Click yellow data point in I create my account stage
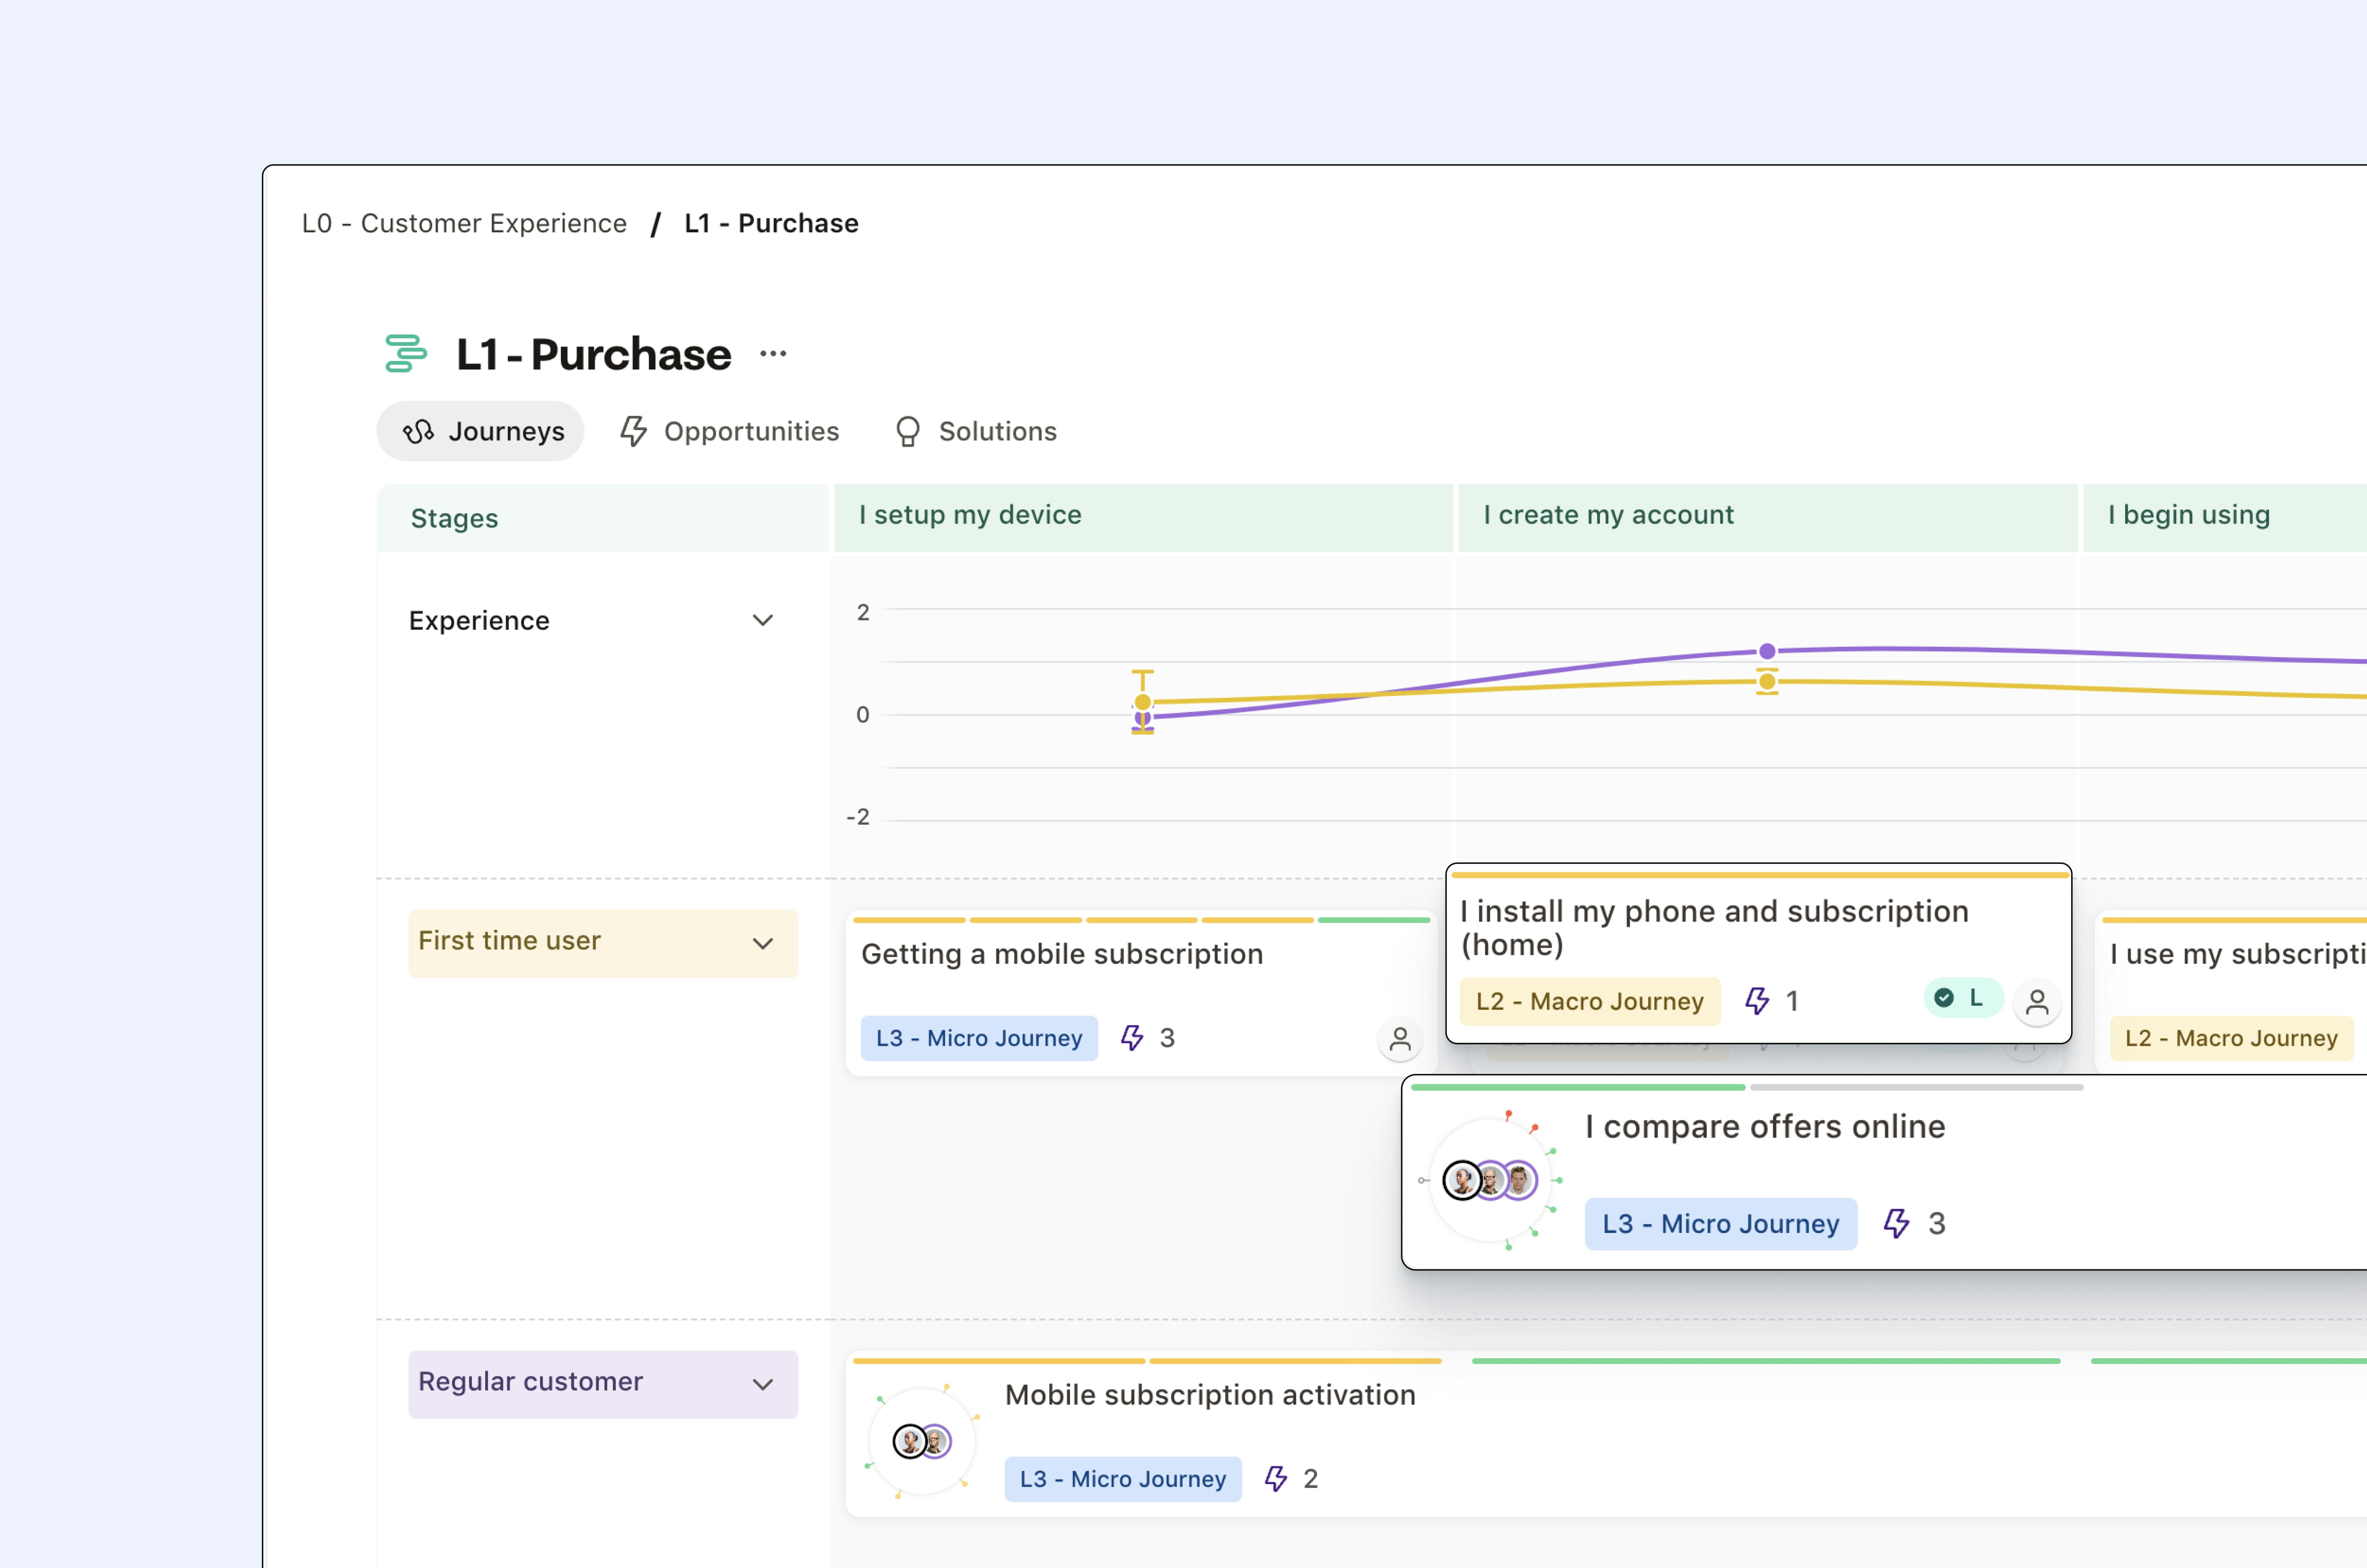 pyautogui.click(x=1767, y=682)
